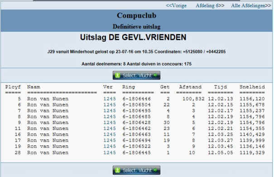The width and height of the screenshot is (274, 177).
Task: Click download icon on top Select Vlucht
Action: click(118, 75)
